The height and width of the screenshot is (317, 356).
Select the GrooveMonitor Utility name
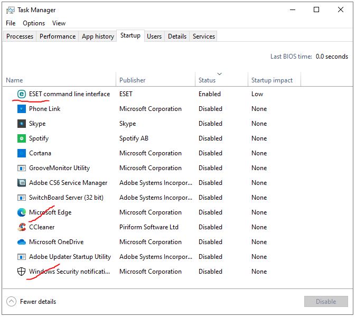(x=60, y=168)
